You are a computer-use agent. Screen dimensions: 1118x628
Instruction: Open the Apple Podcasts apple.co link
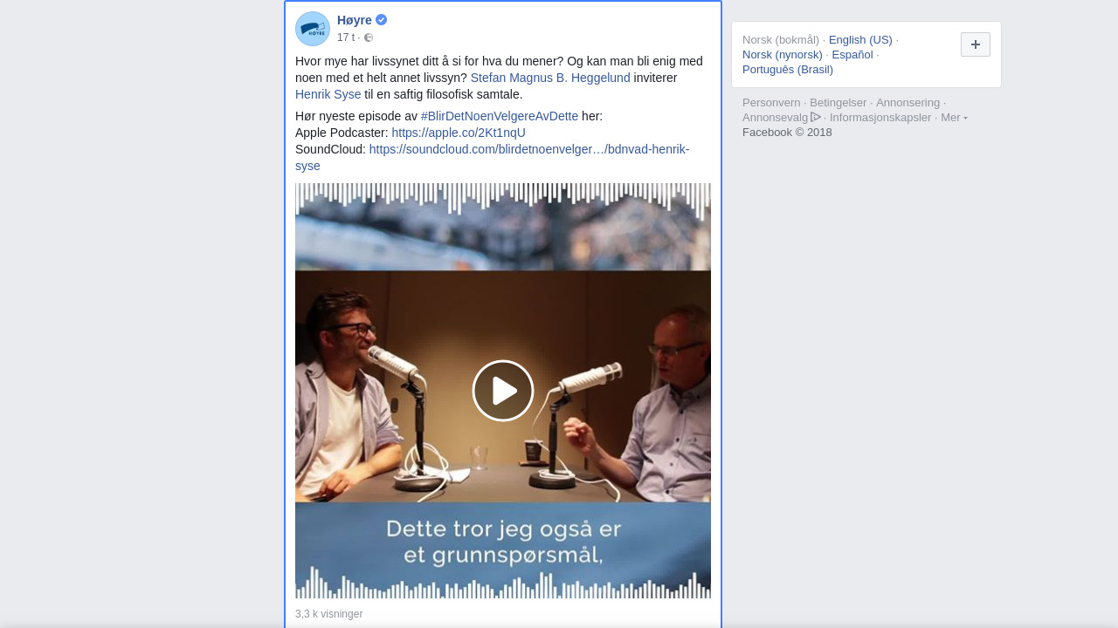[459, 133]
